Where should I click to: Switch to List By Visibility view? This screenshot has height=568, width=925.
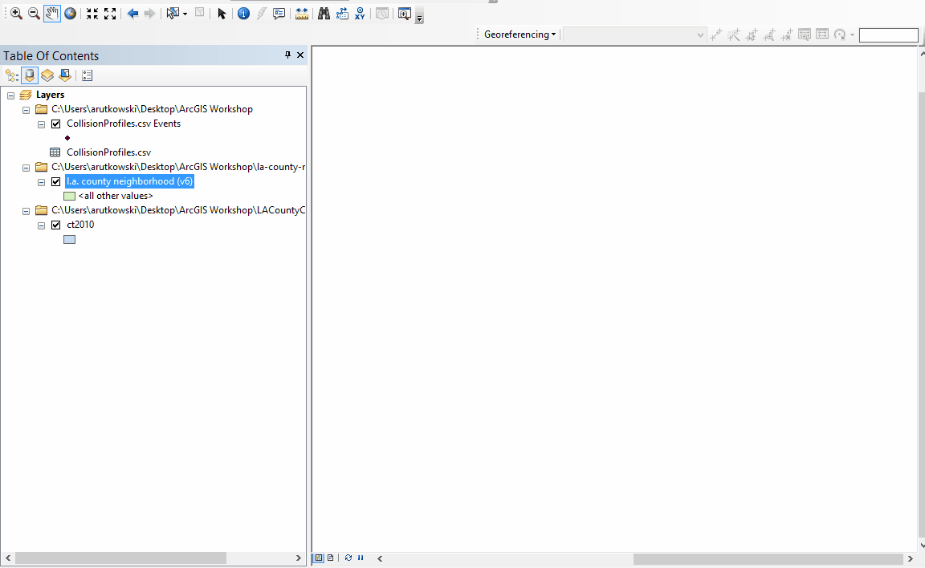tap(47, 75)
